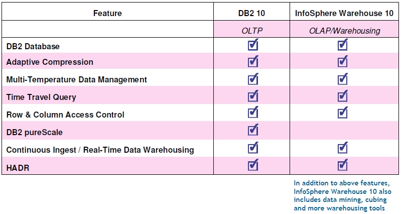Click DB2 Database checkmark under InfoSphere Warehouse 10
Viewport: 402px width, 214px height.
(343, 45)
